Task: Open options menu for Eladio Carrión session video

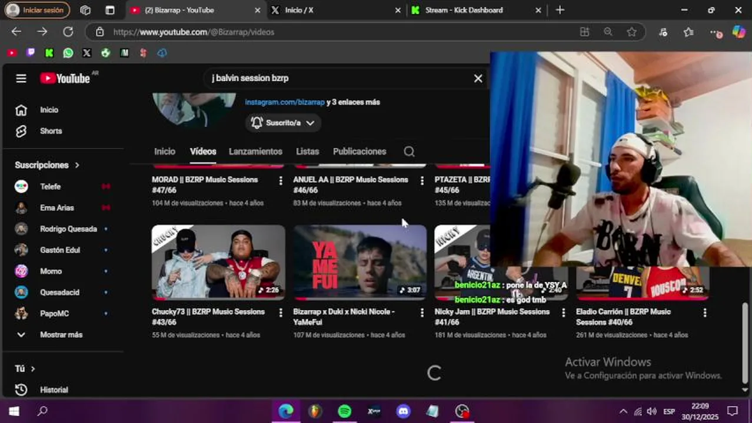Action: click(x=704, y=313)
